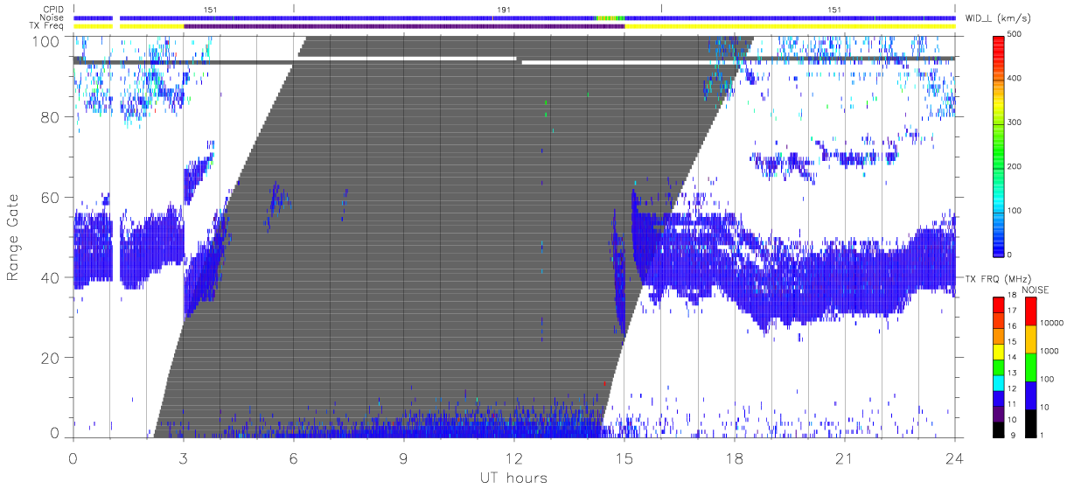Click the '40' tick on Range Gate axis

[51, 278]
